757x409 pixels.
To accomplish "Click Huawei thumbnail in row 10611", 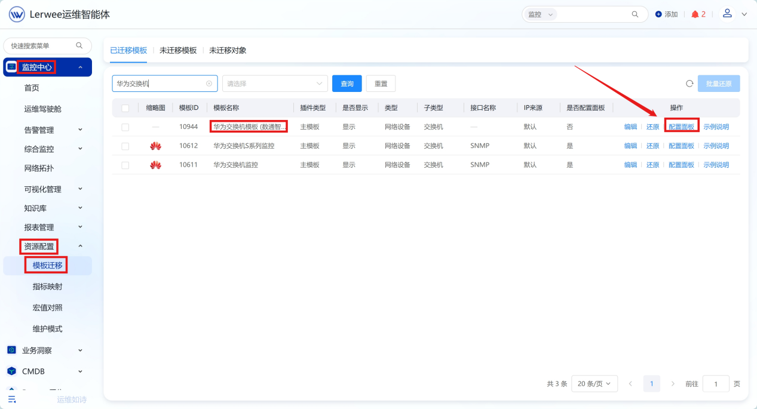I will [155, 165].
